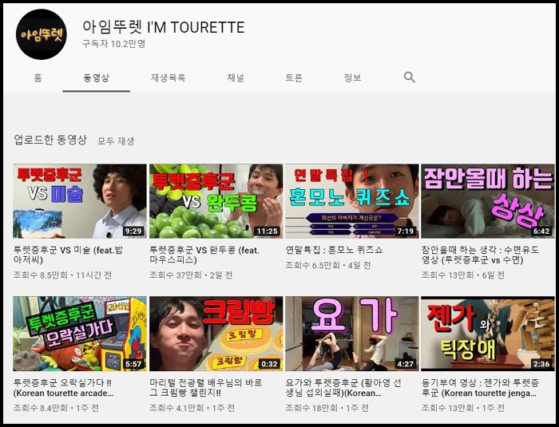Click the text 조회수 6.5만회 • 4일 전
Screen dimensions: 559x427
328,265
